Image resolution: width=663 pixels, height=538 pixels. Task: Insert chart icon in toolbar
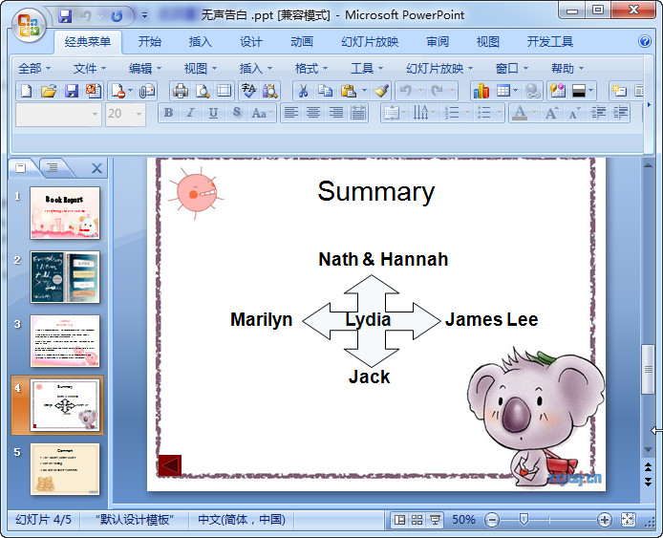click(x=481, y=91)
